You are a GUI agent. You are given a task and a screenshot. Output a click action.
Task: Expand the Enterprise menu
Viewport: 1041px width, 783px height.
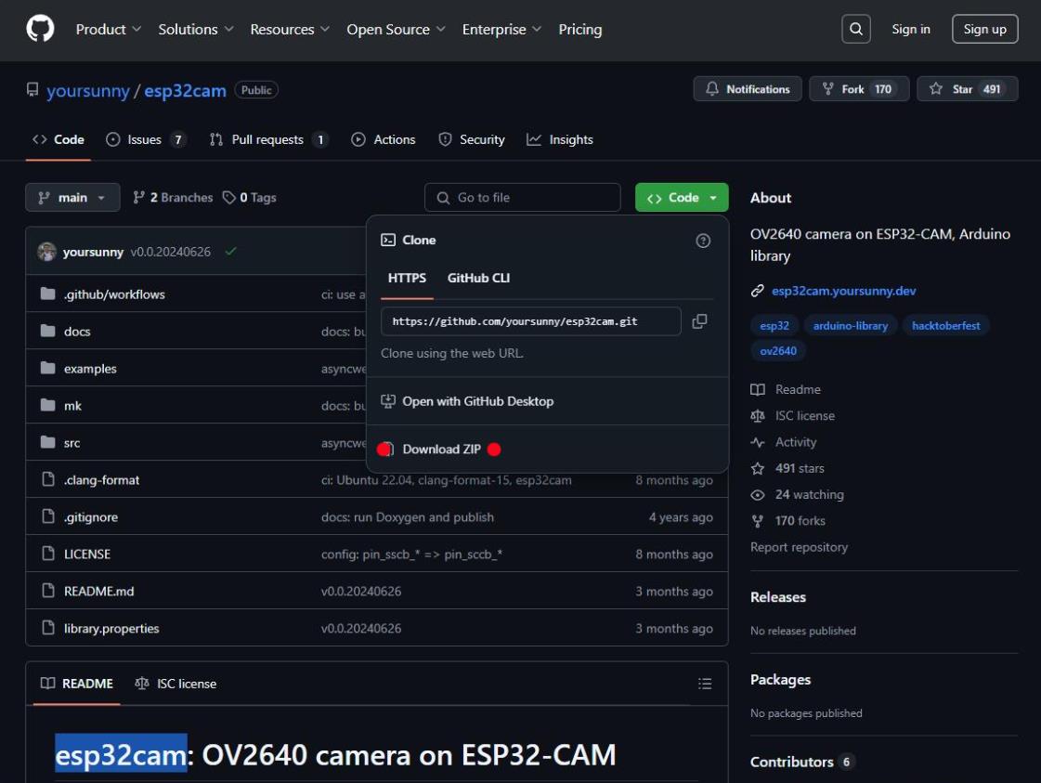(x=501, y=29)
